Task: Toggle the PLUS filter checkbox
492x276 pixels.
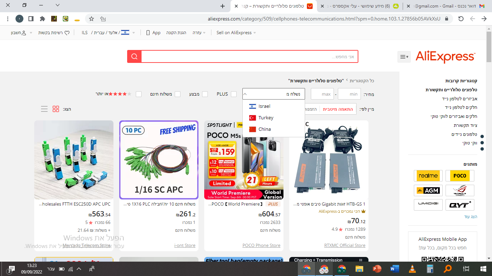Action: tap(234, 94)
